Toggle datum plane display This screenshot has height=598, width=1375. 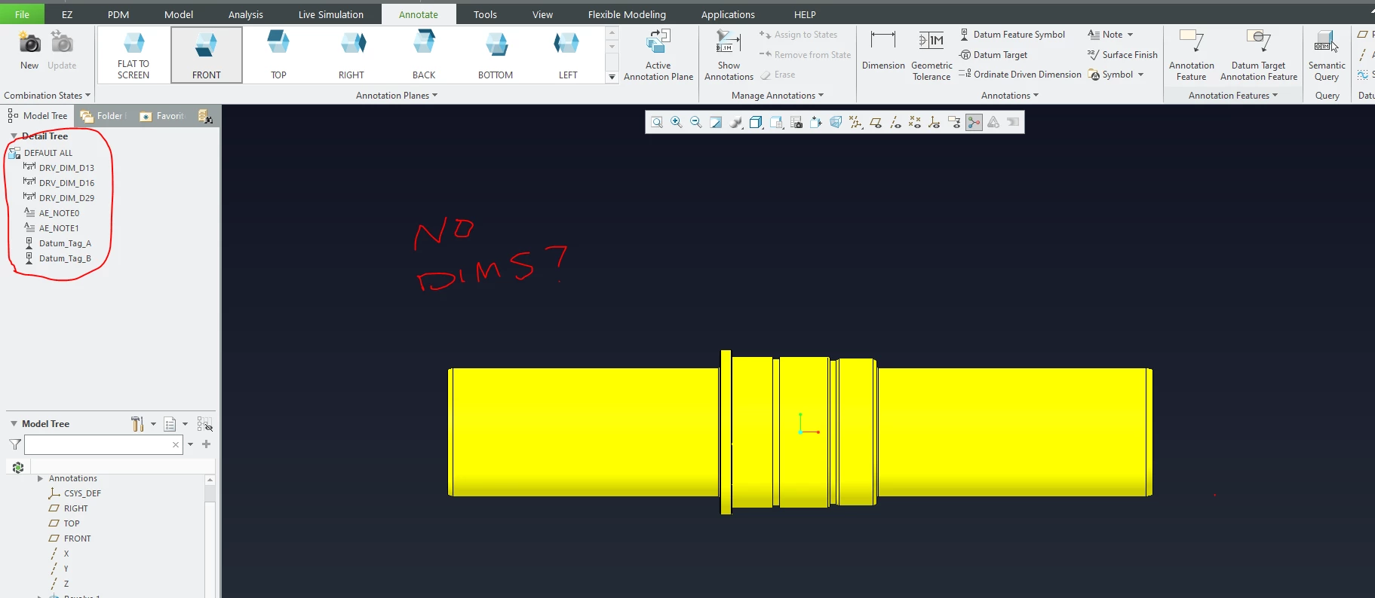876,122
